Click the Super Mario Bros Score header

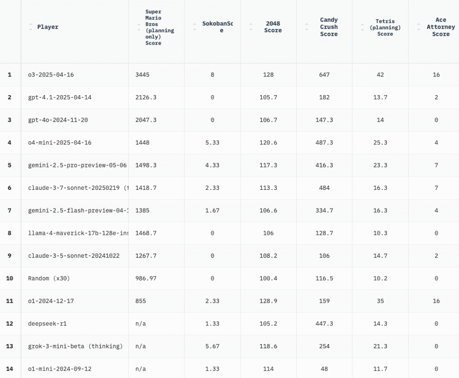tap(159, 27)
